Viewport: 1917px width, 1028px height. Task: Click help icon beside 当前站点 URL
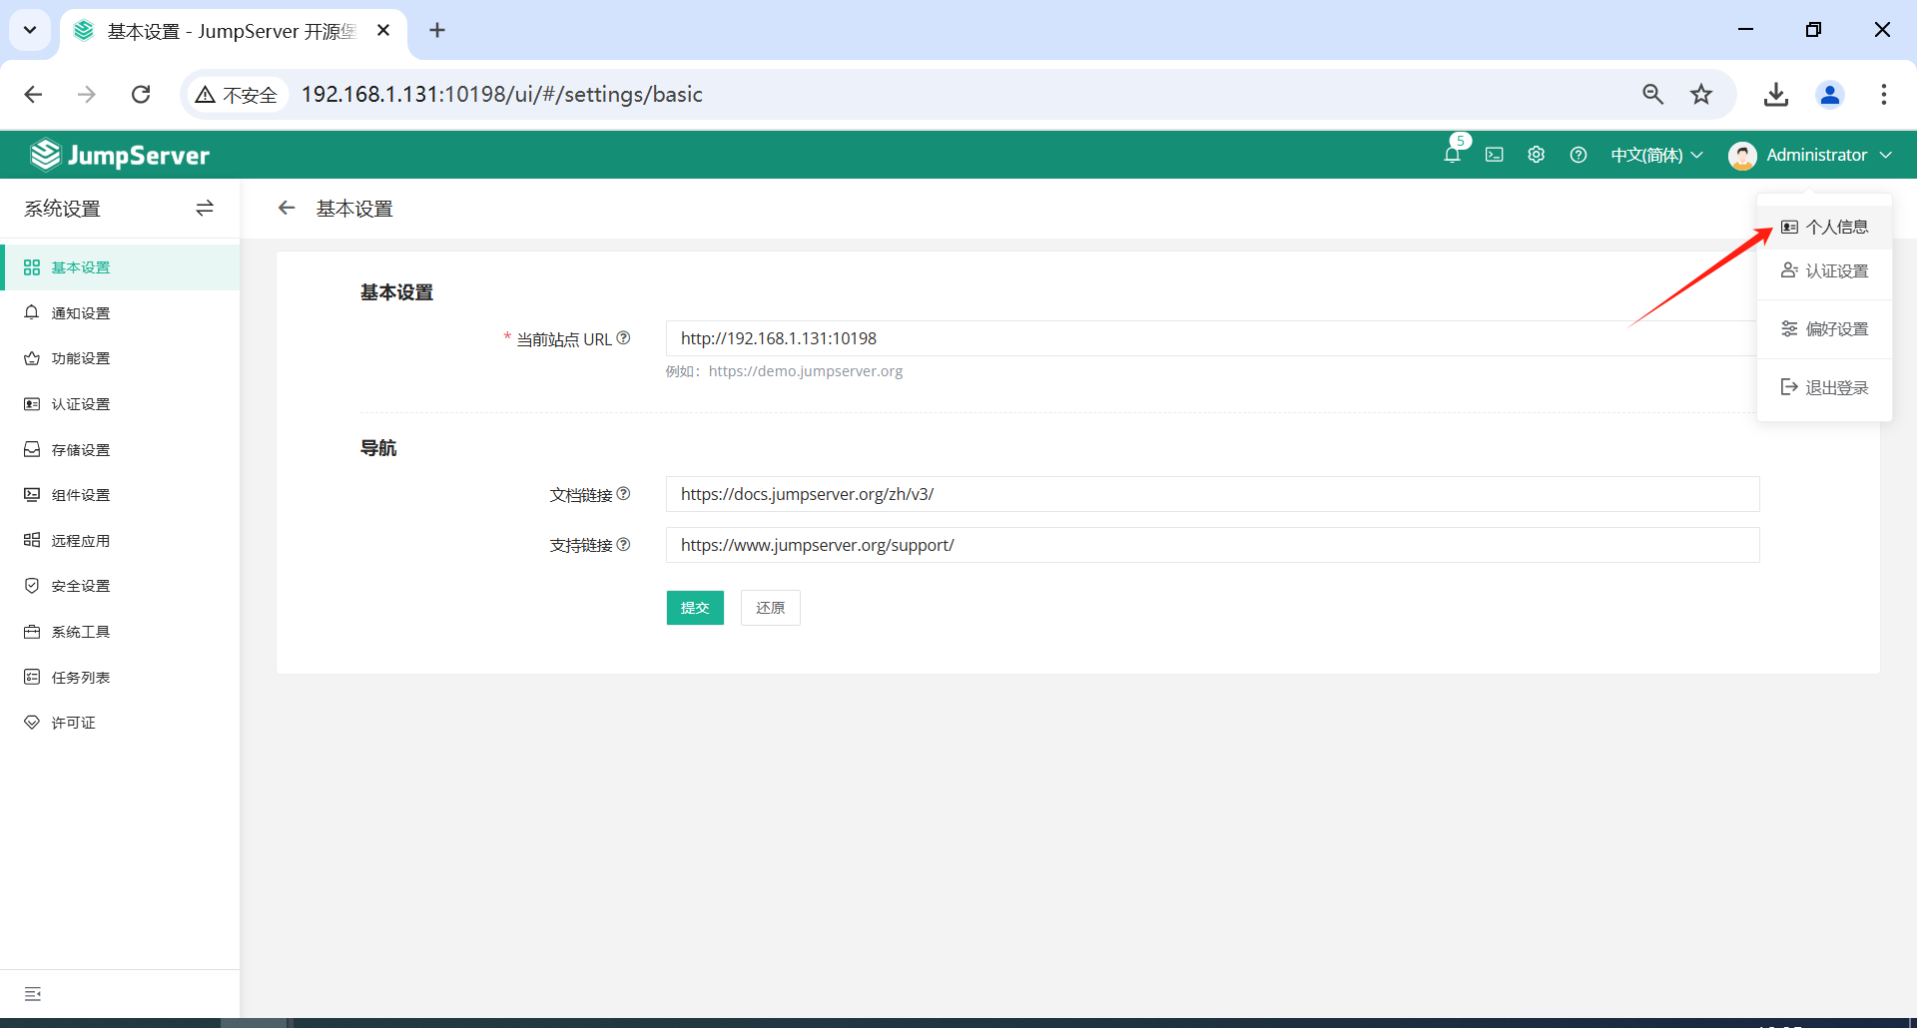tap(623, 338)
